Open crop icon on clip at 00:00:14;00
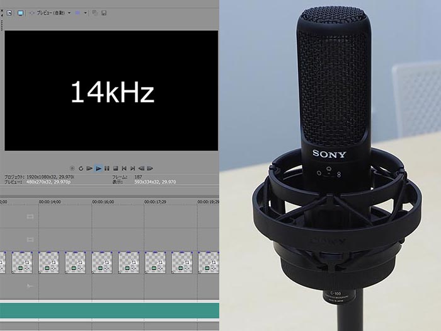The image size is (441, 331). pyautogui.click(x=53, y=263)
